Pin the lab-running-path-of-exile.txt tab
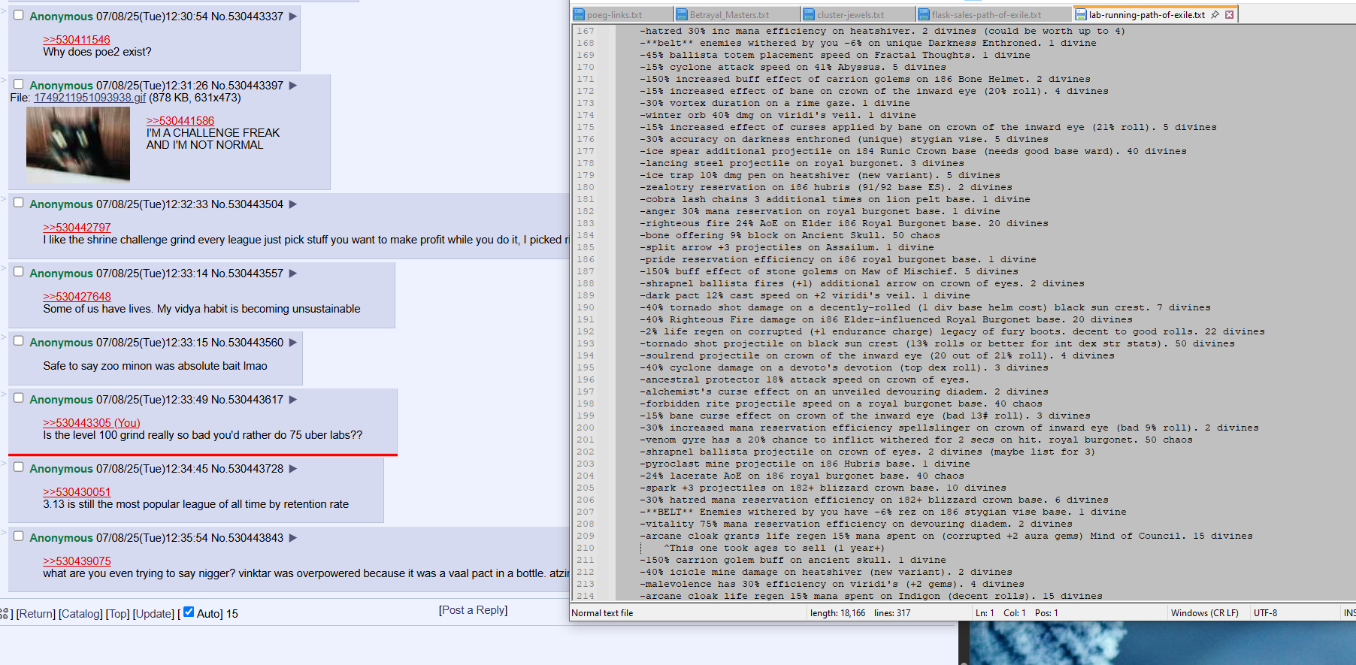Image resolution: width=1356 pixels, height=665 pixels. (1215, 14)
